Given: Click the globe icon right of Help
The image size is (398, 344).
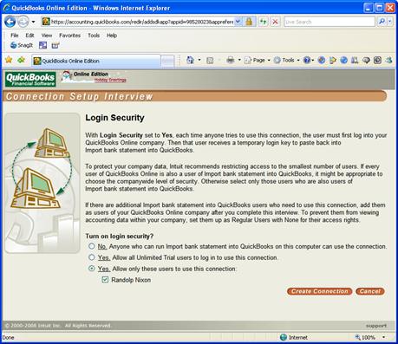Looking at the screenshot, I should [321, 60].
